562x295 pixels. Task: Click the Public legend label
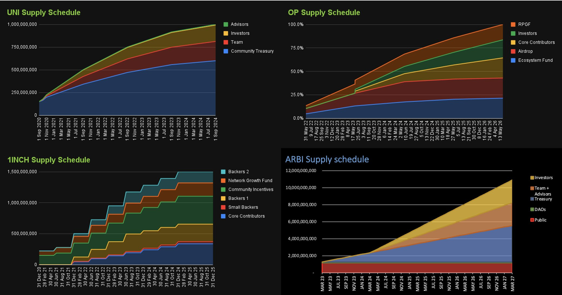click(541, 220)
